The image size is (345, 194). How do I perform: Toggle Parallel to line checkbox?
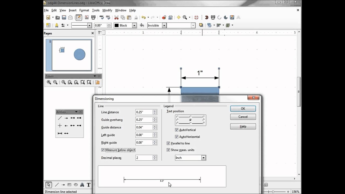click(x=168, y=143)
